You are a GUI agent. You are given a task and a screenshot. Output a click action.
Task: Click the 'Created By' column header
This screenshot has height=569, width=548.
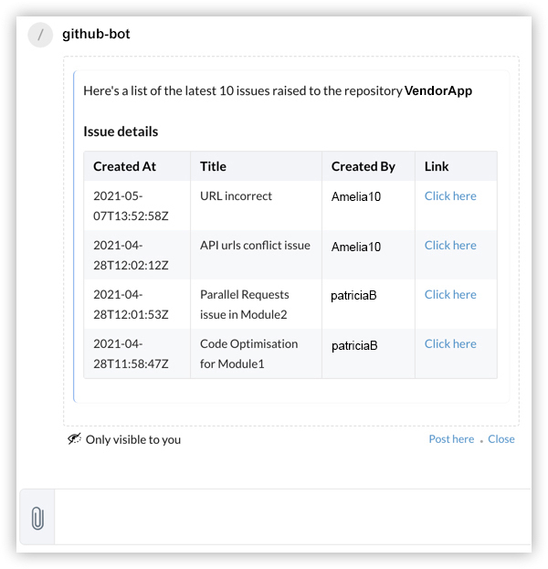(x=363, y=166)
